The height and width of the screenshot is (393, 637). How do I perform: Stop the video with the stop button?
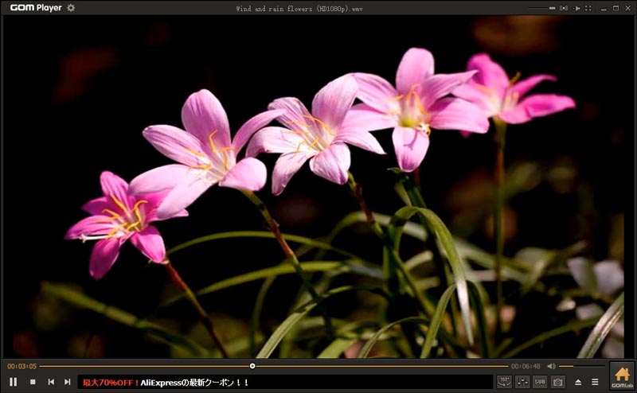pos(33,382)
